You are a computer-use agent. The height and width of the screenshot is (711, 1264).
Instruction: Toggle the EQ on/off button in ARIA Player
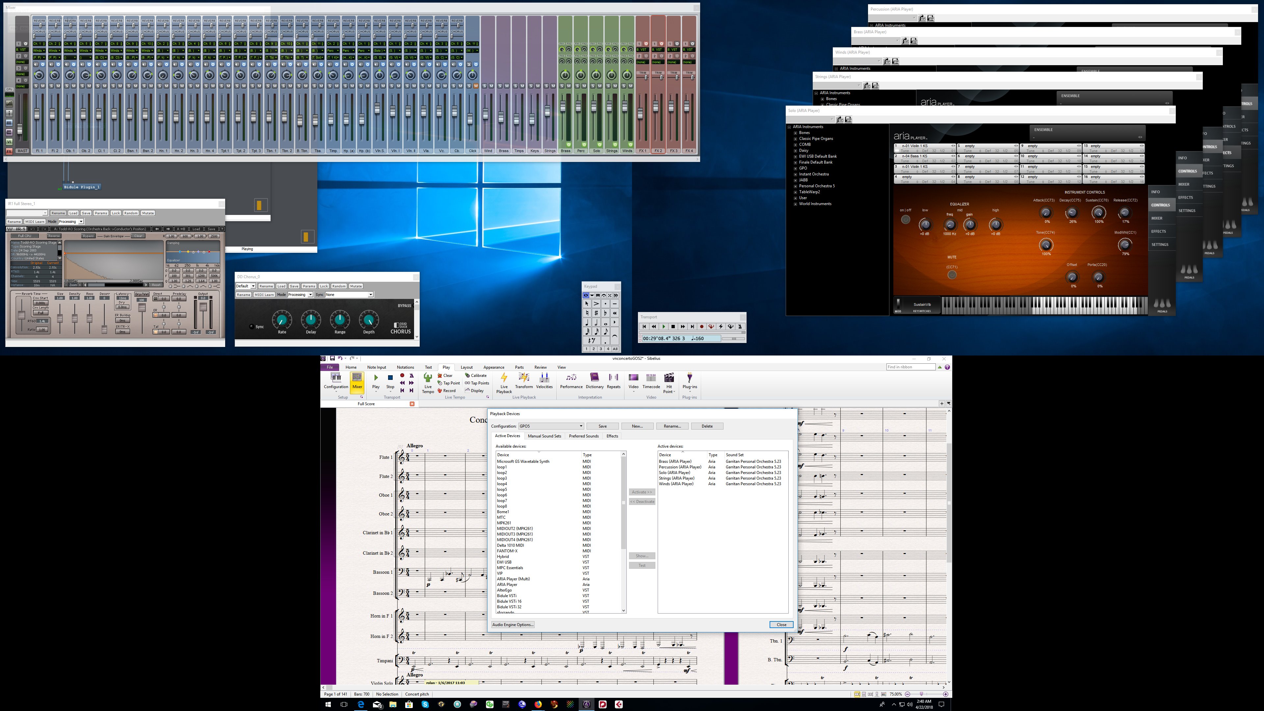905,220
